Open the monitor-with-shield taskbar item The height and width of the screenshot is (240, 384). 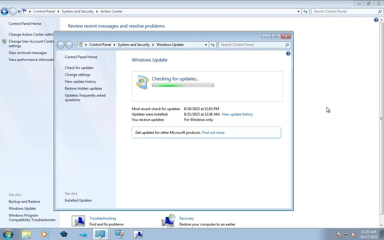coord(119,234)
